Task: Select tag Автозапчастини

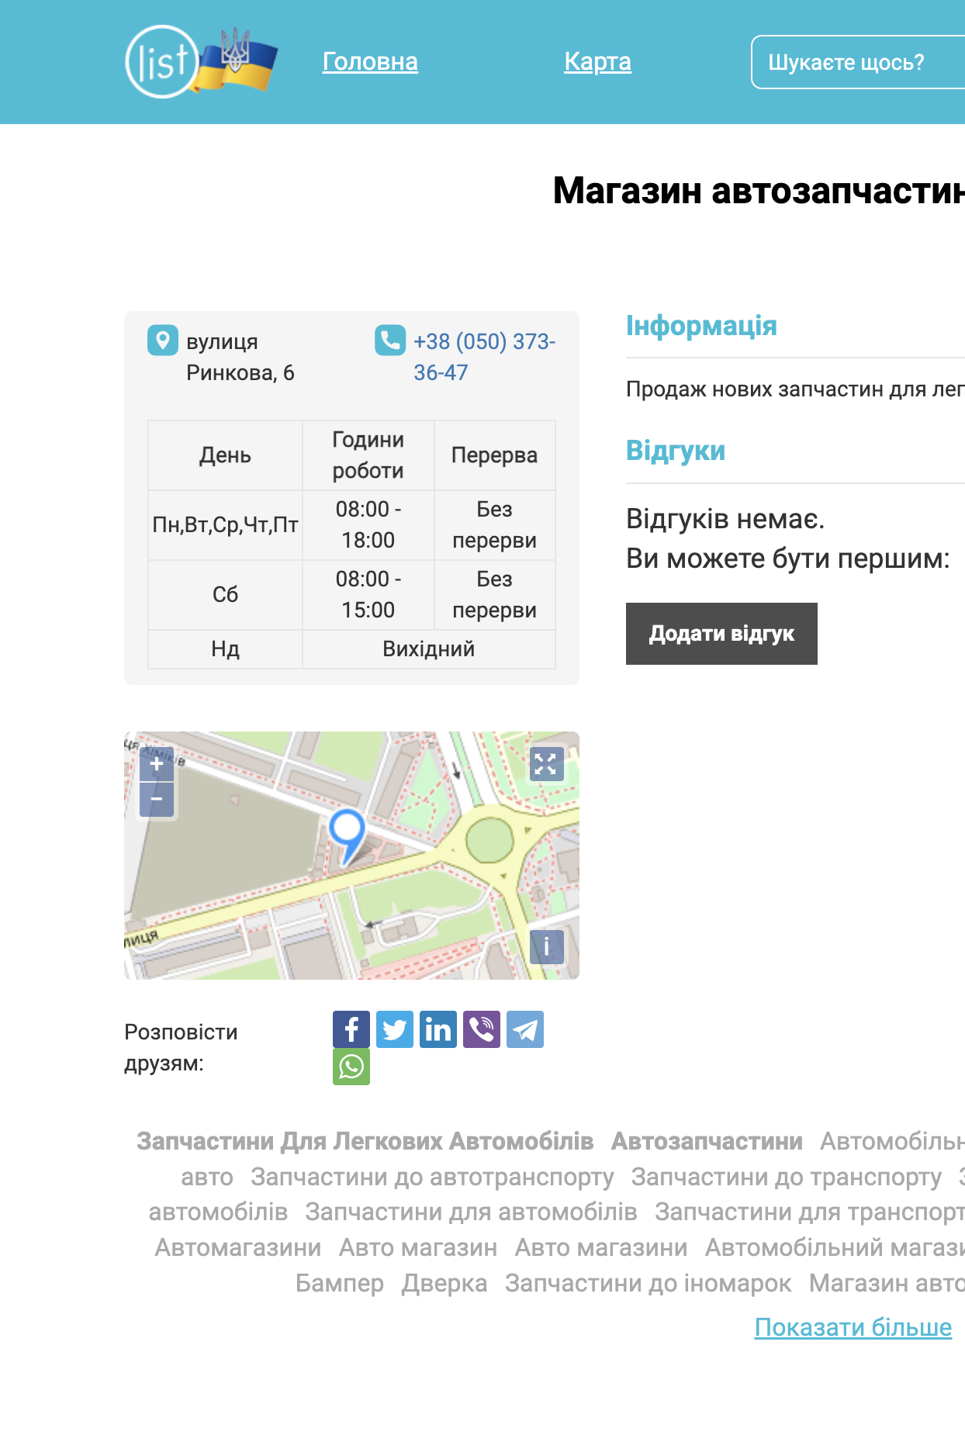Action: [x=707, y=1141]
